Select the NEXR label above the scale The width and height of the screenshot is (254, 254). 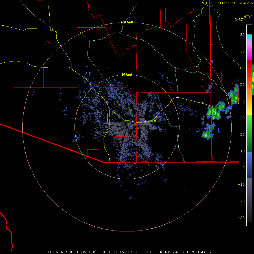click(248, 17)
